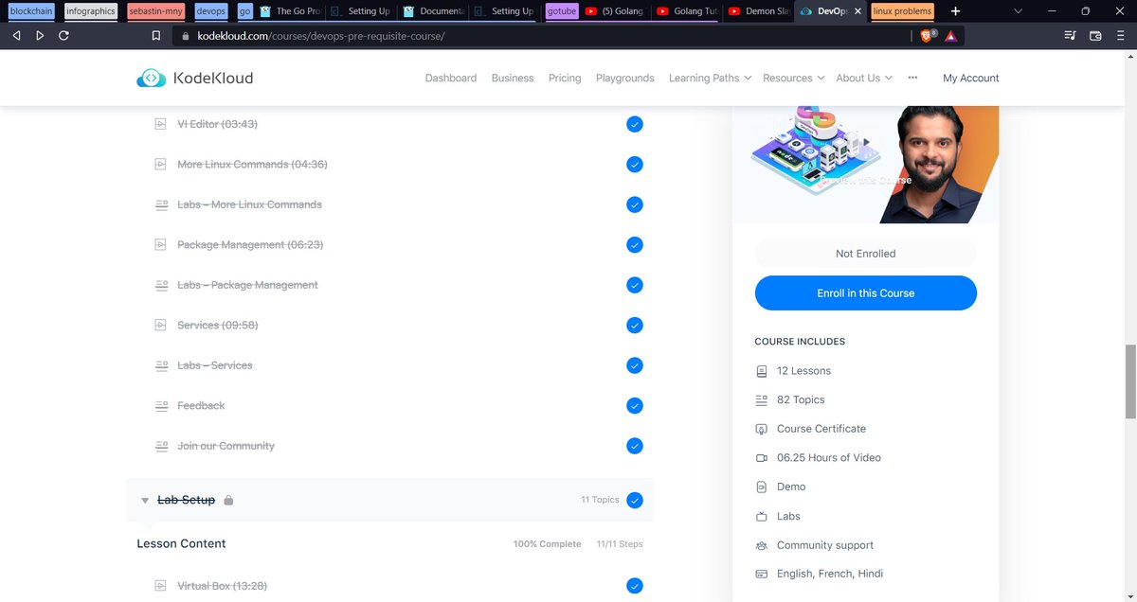Open the Playgrounds nav item
This screenshot has height=602, width=1137.
(625, 78)
